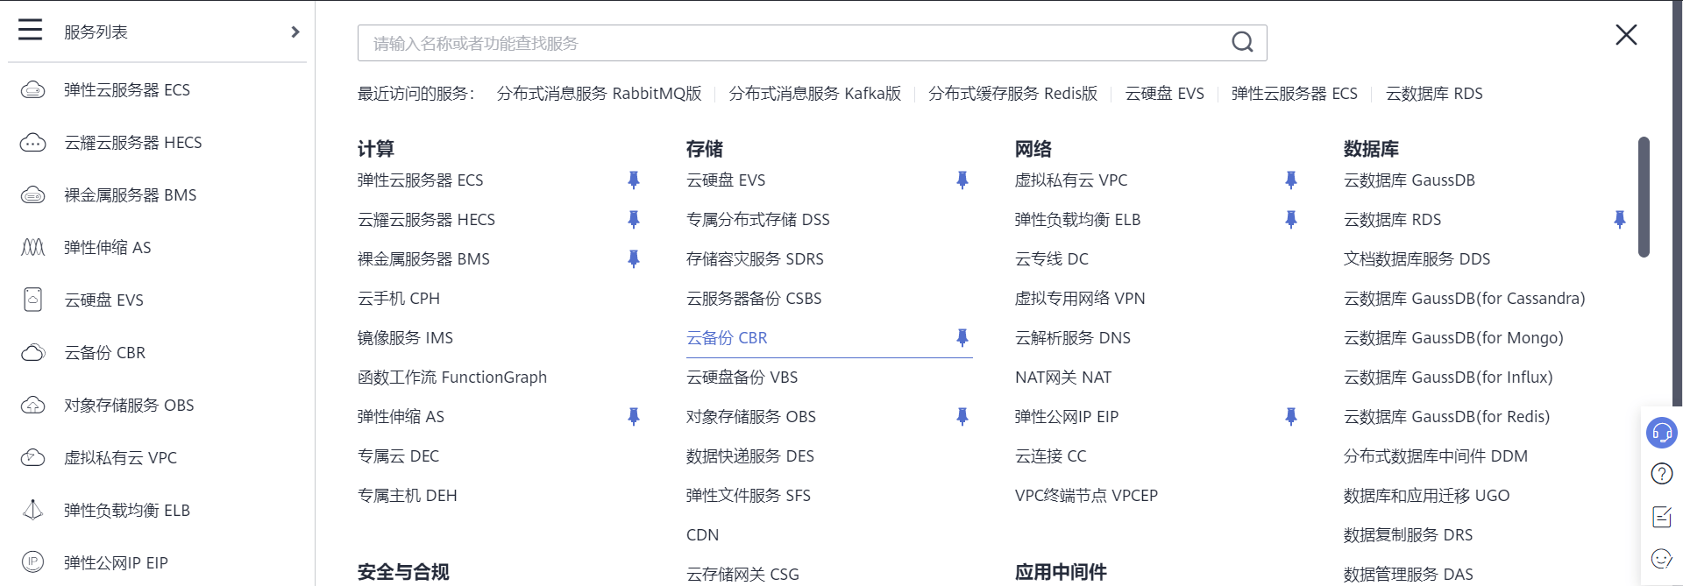The height and width of the screenshot is (586, 1683).
Task: Click the 裸金属服务器 BMS sidebar icon
Action: [32, 194]
